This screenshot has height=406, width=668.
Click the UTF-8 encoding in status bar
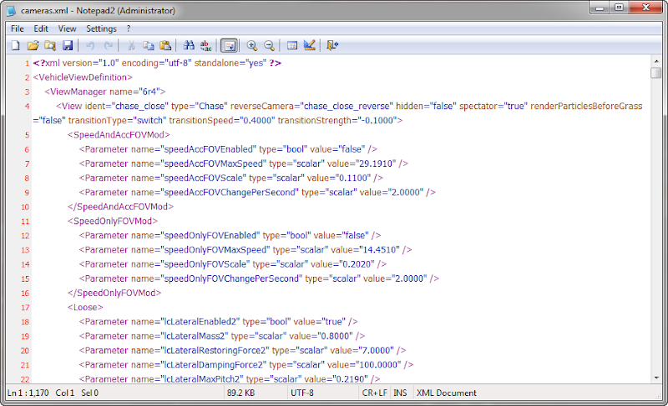[302, 393]
